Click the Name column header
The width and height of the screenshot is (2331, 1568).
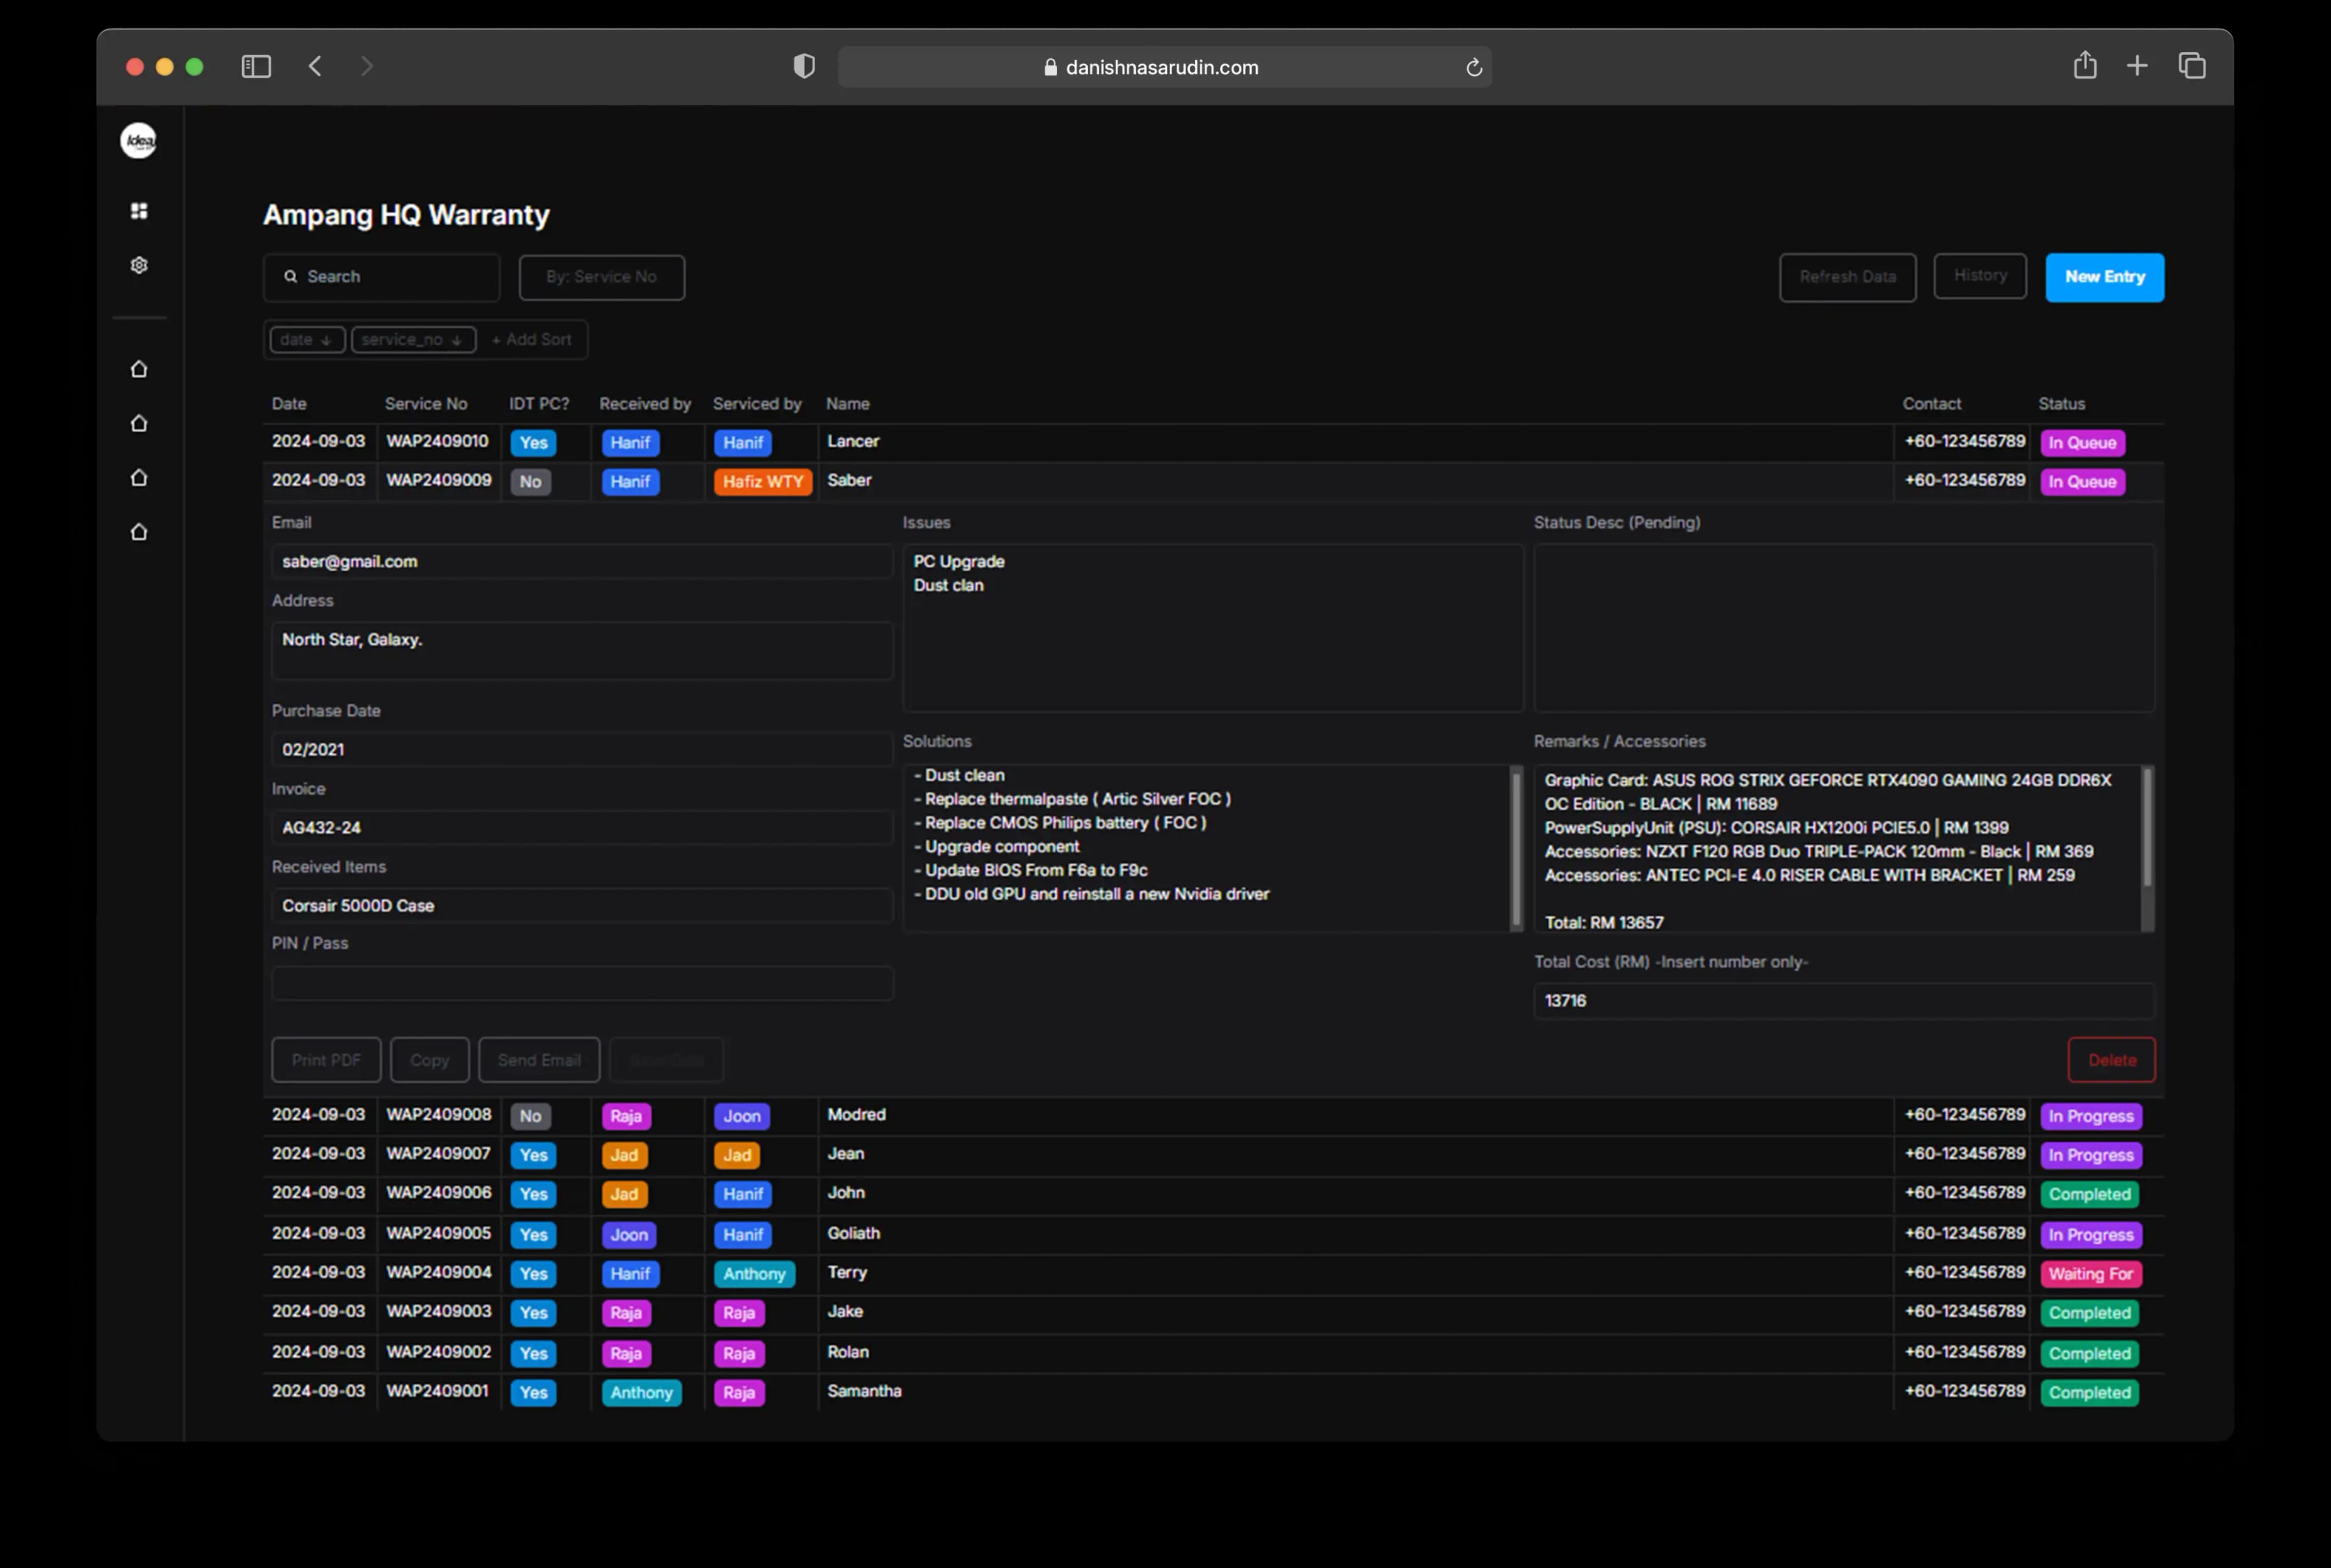pos(848,404)
